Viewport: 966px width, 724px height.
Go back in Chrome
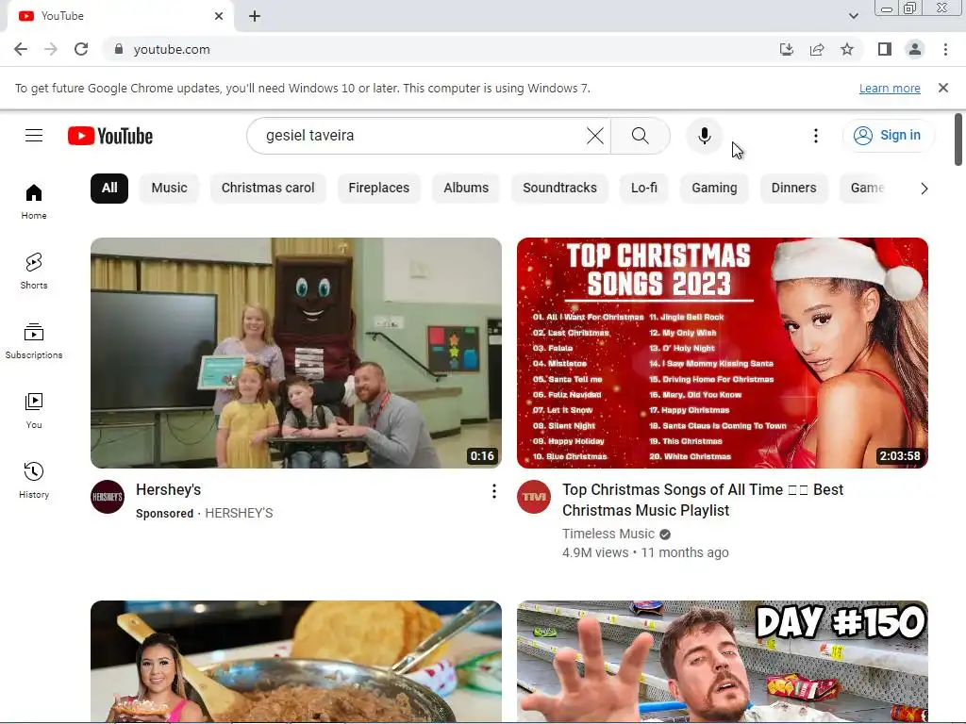(x=21, y=49)
